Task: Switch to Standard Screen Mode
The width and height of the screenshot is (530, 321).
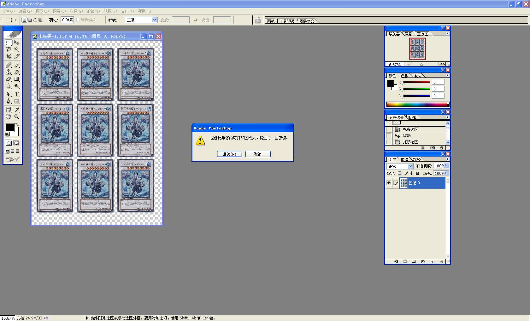Action: pyautogui.click(x=8, y=151)
